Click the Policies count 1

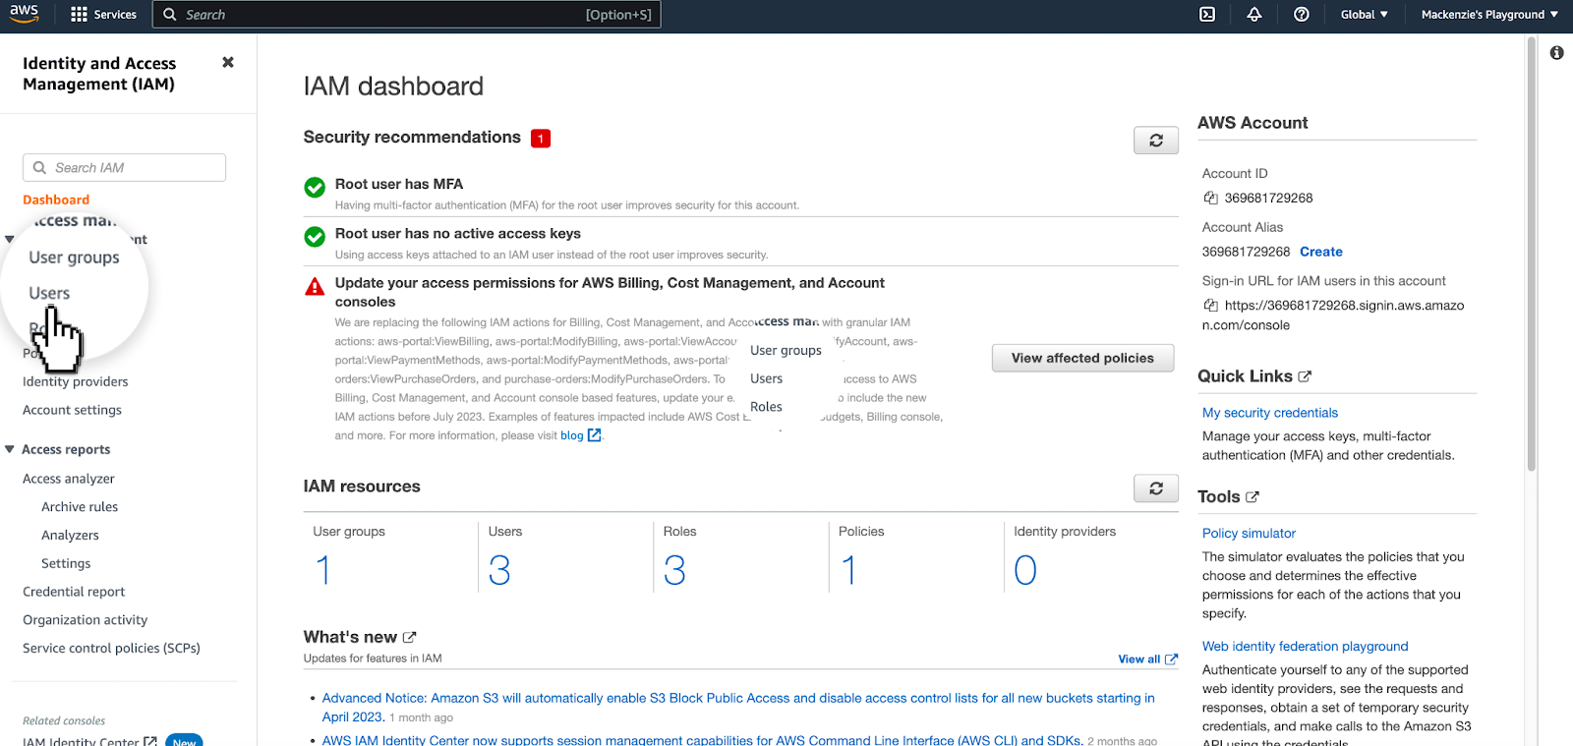848,570
